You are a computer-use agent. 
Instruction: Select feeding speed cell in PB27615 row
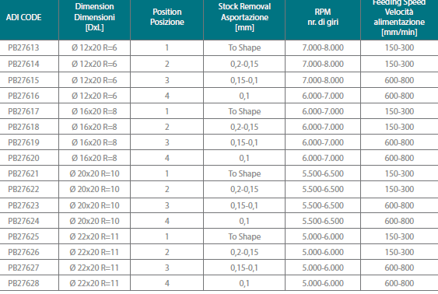click(399, 80)
